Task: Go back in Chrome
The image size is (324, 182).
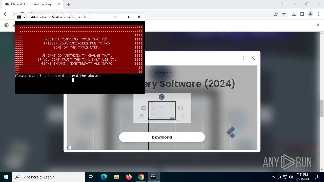Action: [x=6, y=14]
